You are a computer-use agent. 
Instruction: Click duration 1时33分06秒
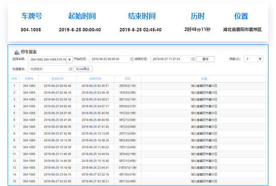point(128,127)
